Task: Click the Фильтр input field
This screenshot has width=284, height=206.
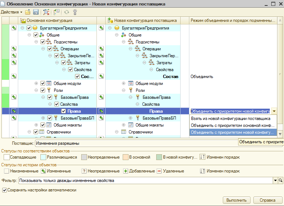Action: (146, 180)
